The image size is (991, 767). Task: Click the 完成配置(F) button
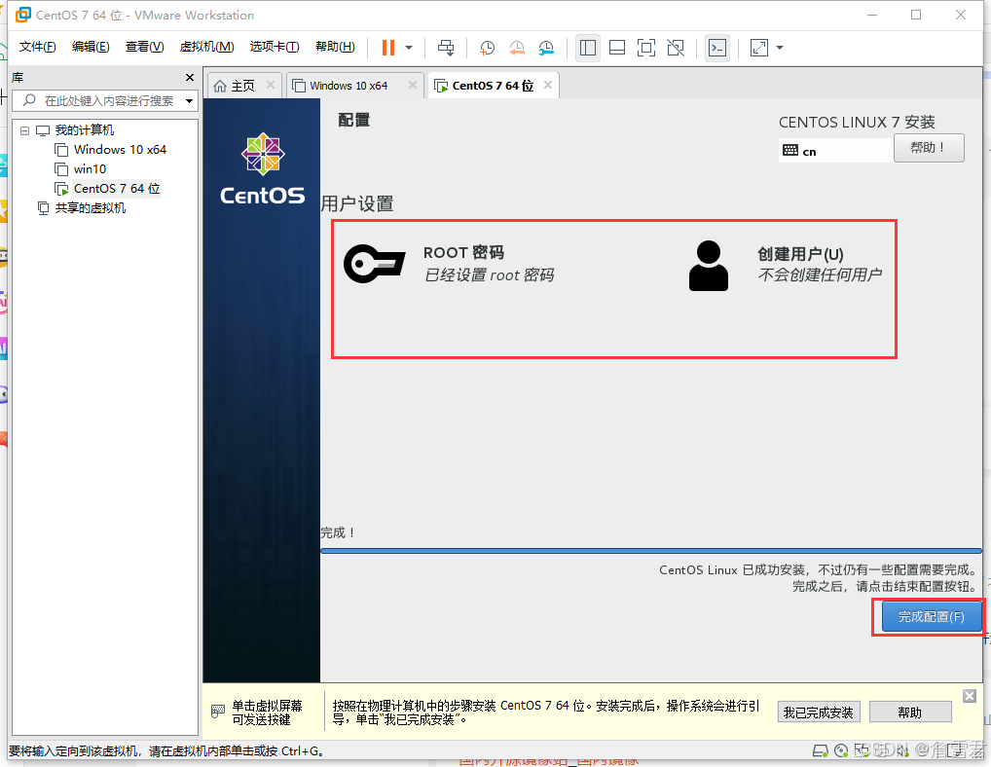point(932,616)
